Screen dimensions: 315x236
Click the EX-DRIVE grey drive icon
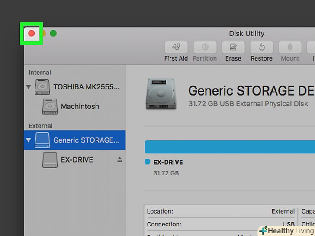click(50, 160)
